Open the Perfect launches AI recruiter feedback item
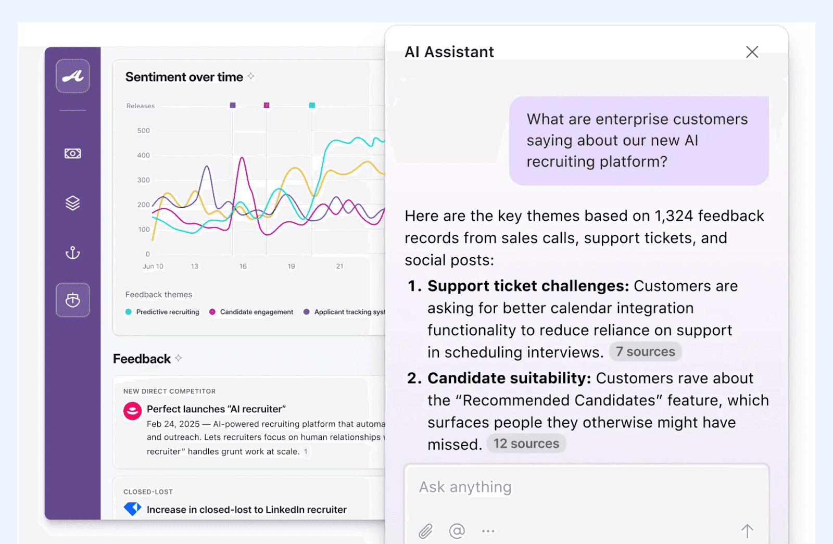 (217, 409)
